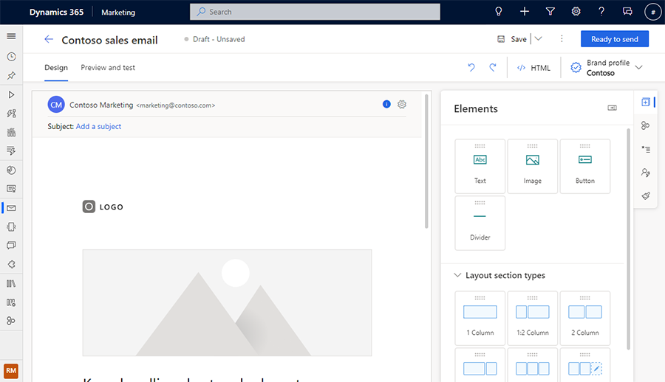Image resolution: width=665 pixels, height=382 pixels.
Task: Select the Divider element tile
Action: click(480, 223)
